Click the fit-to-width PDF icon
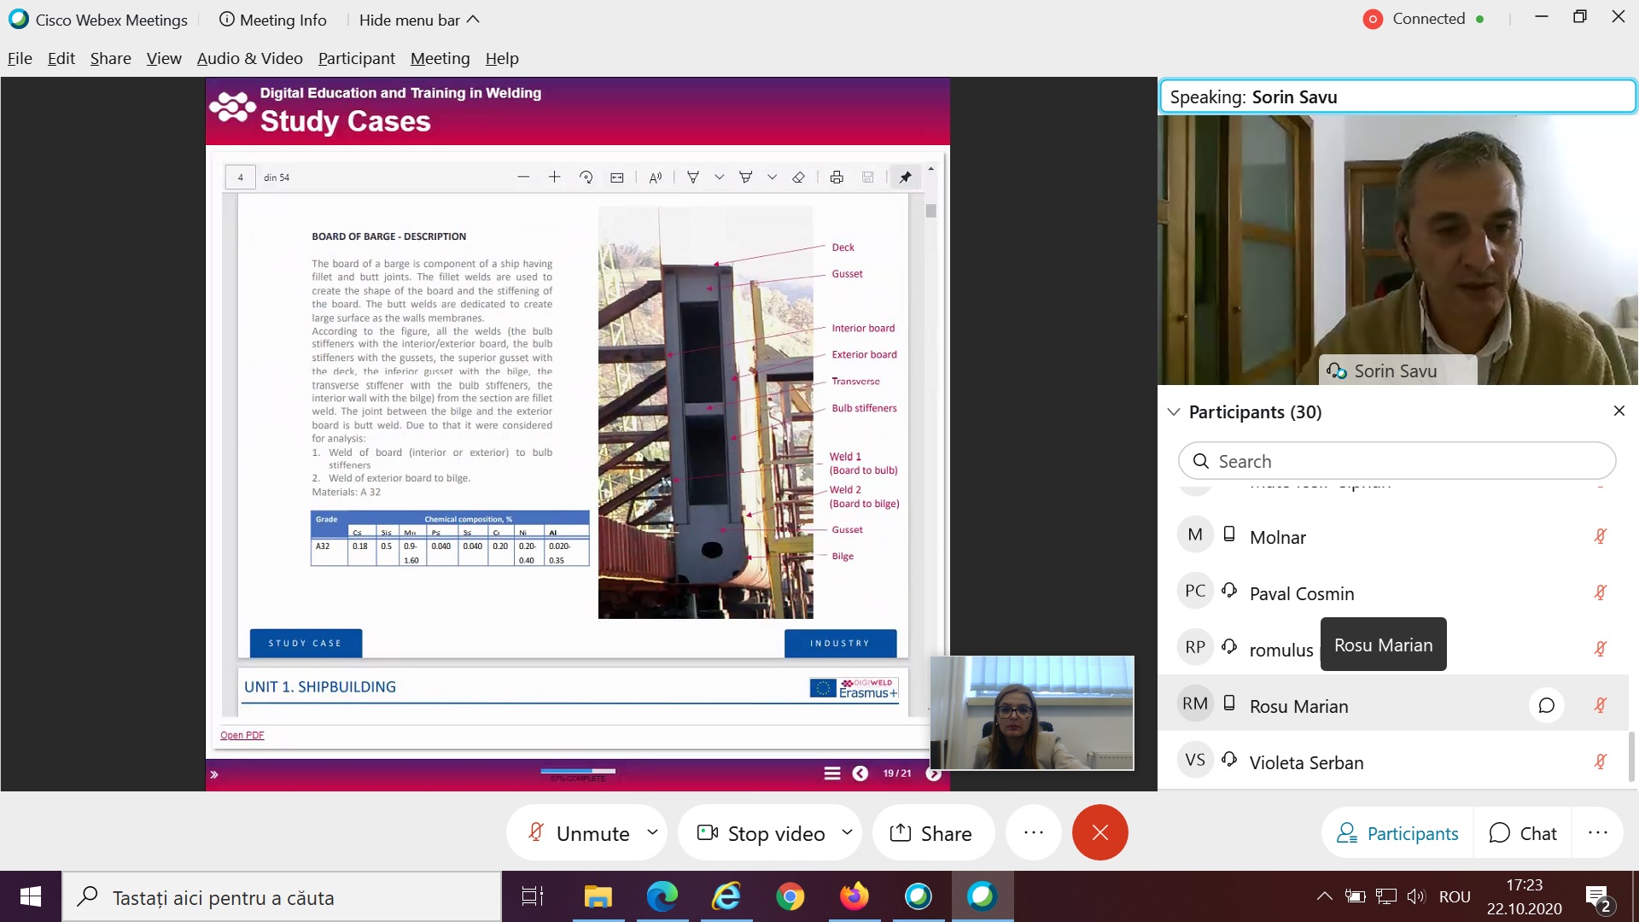This screenshot has height=922, width=1639. 617,177
